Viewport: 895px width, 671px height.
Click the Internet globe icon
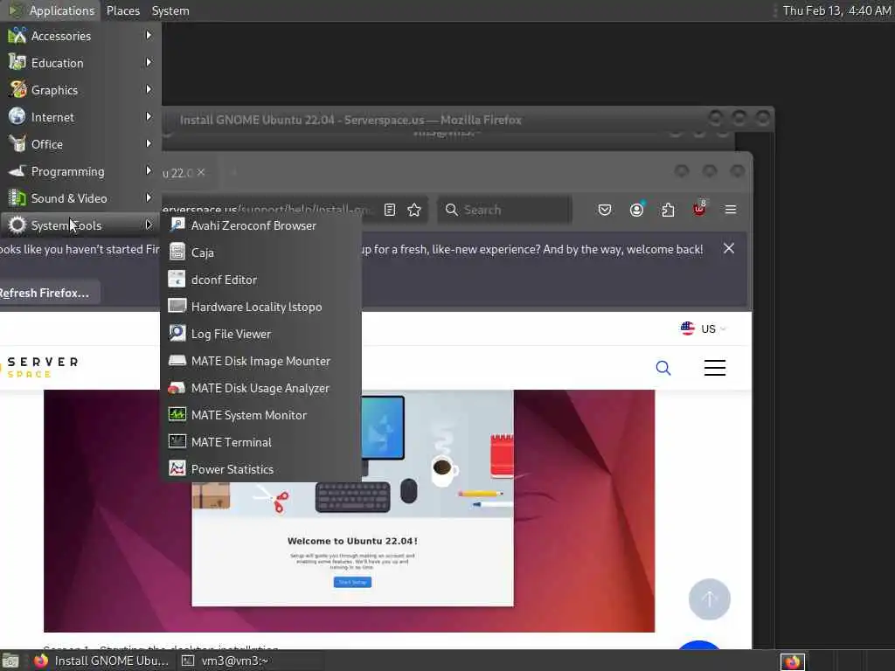tap(17, 116)
